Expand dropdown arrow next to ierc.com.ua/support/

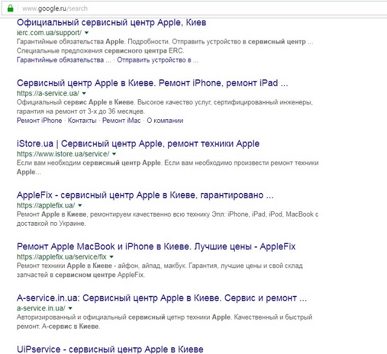[86, 33]
